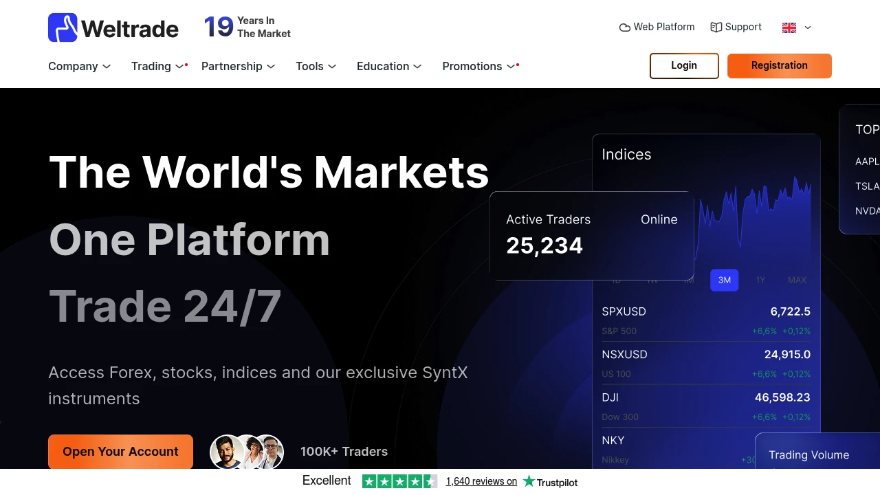Image resolution: width=880 pixels, height=495 pixels.
Task: Click the 46,598.23 DJI price
Action: (x=782, y=397)
